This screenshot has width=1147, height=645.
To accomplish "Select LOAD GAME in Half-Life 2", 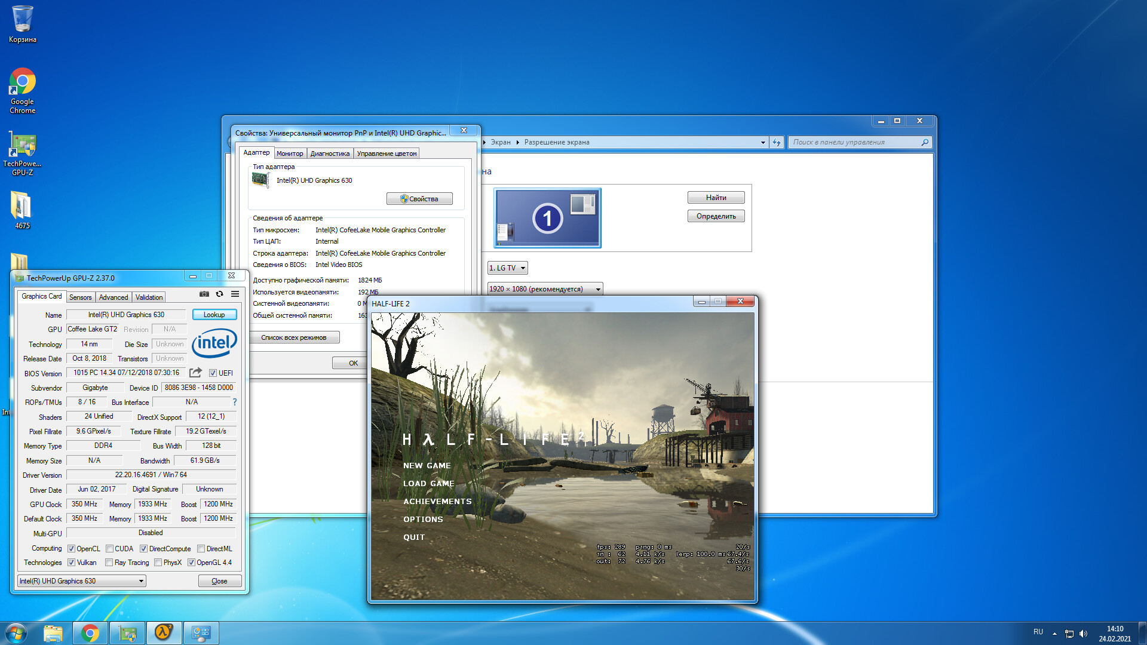I will 428,484.
